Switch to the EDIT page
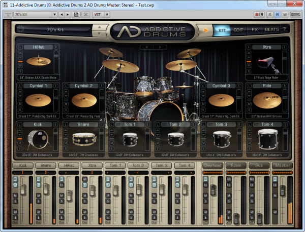 (x=238, y=30)
